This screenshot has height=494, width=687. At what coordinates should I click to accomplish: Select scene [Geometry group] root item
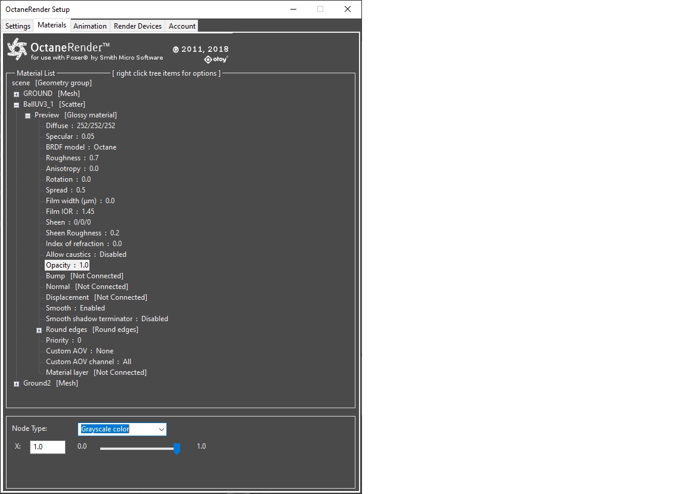52,83
